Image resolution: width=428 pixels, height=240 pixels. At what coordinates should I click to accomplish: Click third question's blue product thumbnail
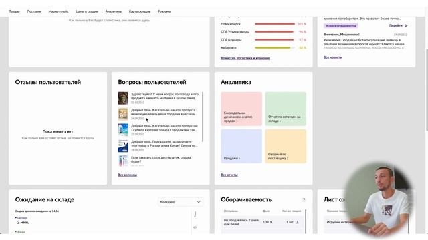(123, 130)
